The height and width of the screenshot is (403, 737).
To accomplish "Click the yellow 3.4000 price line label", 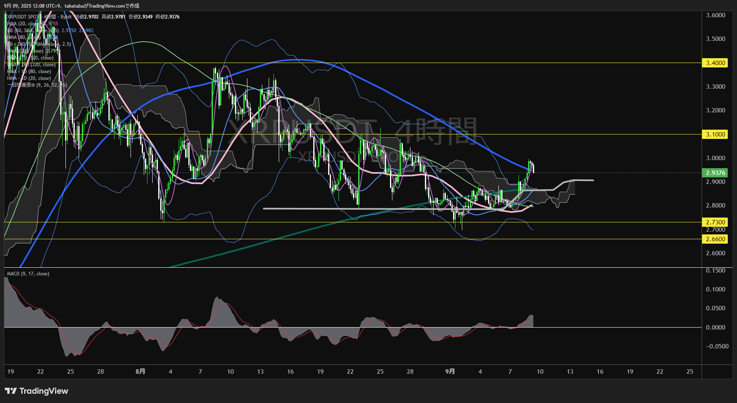I will pos(715,63).
